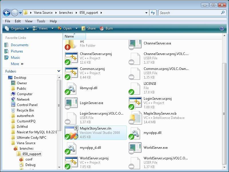Select the LoginServer.vcproj.VOLC user file icon

(x=71, y=118)
